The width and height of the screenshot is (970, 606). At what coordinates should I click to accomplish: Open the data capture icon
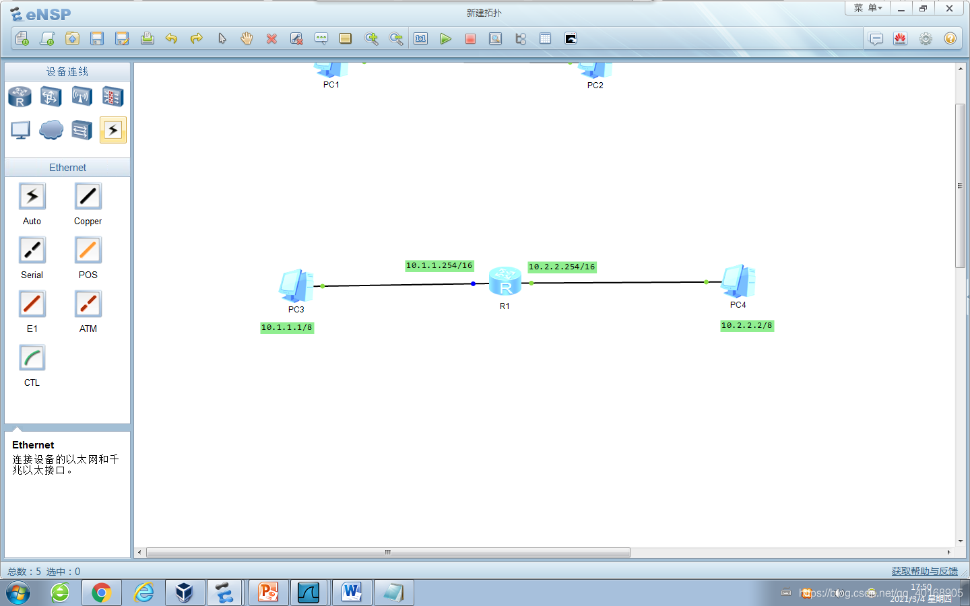(495, 38)
